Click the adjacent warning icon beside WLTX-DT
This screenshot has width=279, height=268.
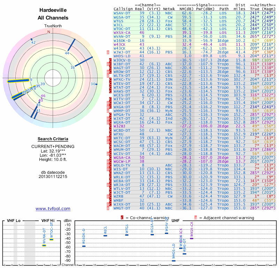108,76
